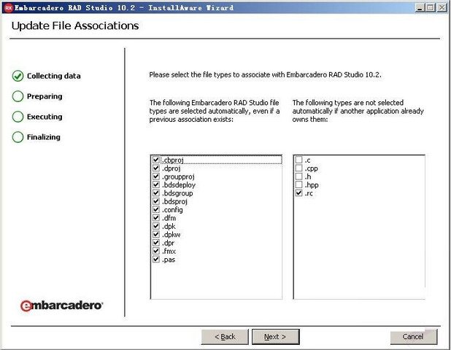Toggle the .groupproj checkbox
This screenshot has width=451, height=350.
(x=156, y=176)
